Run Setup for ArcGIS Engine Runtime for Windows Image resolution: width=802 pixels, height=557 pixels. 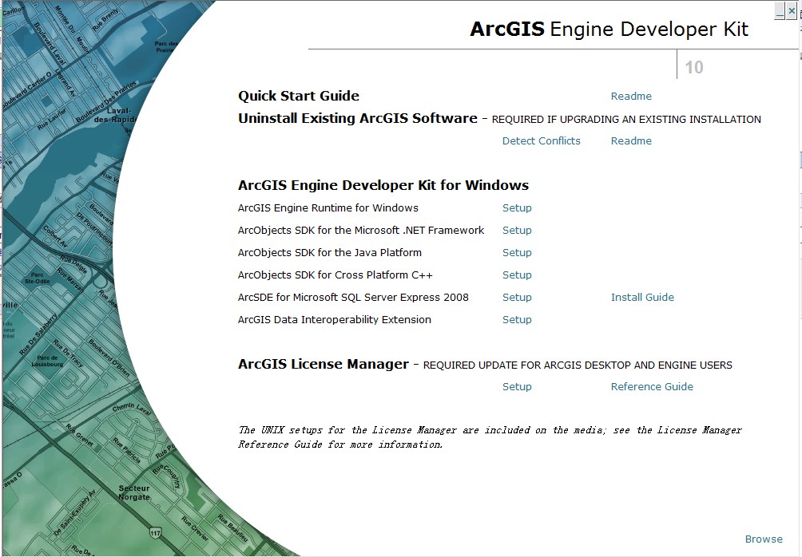tap(517, 208)
